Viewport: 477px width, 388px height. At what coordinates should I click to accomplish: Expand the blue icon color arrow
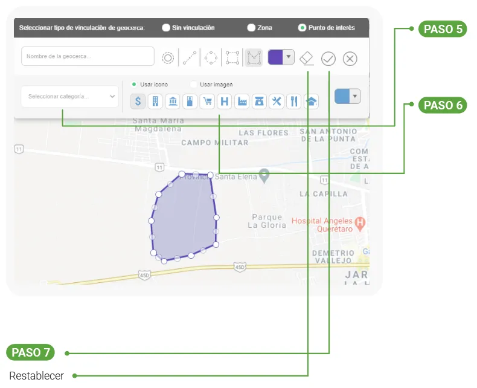click(x=354, y=96)
